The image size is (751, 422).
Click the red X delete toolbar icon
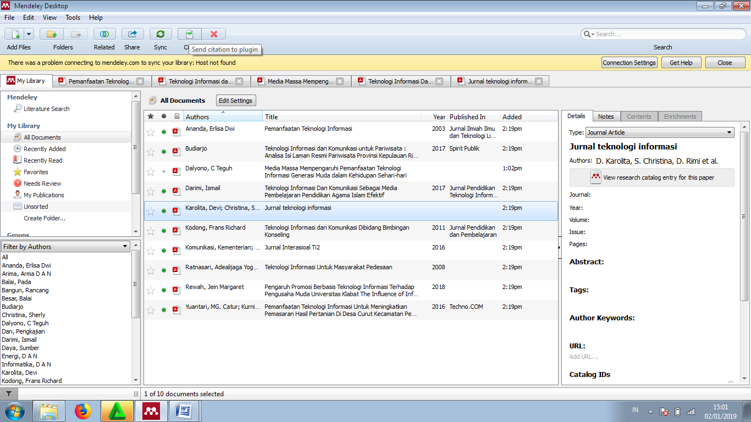pos(214,34)
